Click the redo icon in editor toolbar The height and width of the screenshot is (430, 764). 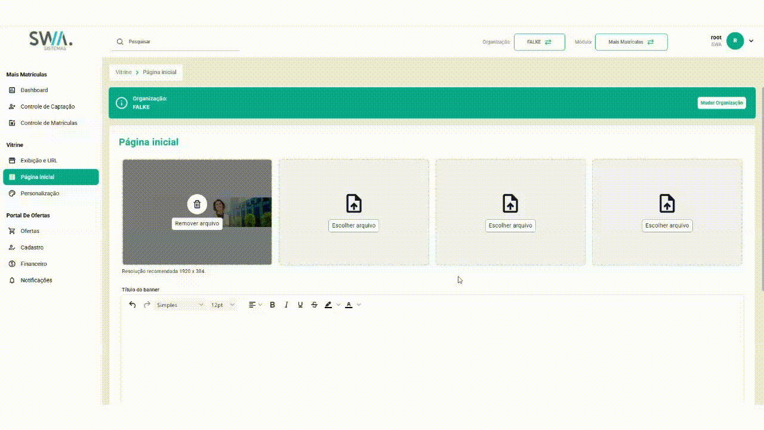pos(147,305)
